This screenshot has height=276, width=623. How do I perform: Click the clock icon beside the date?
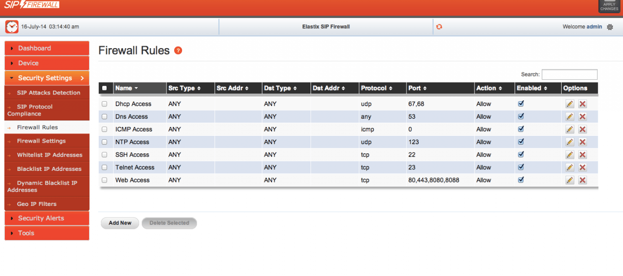[12, 27]
